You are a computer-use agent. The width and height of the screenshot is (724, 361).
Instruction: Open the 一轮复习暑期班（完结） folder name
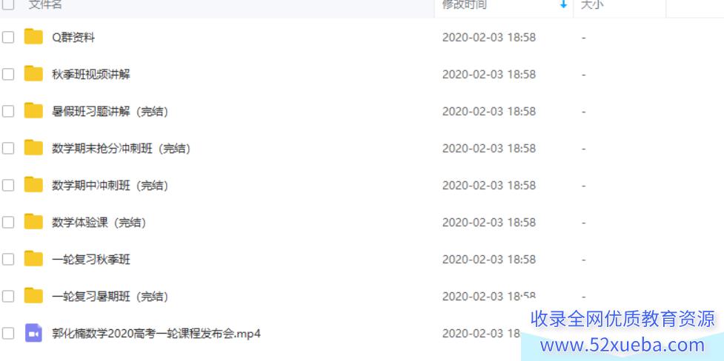(110, 297)
